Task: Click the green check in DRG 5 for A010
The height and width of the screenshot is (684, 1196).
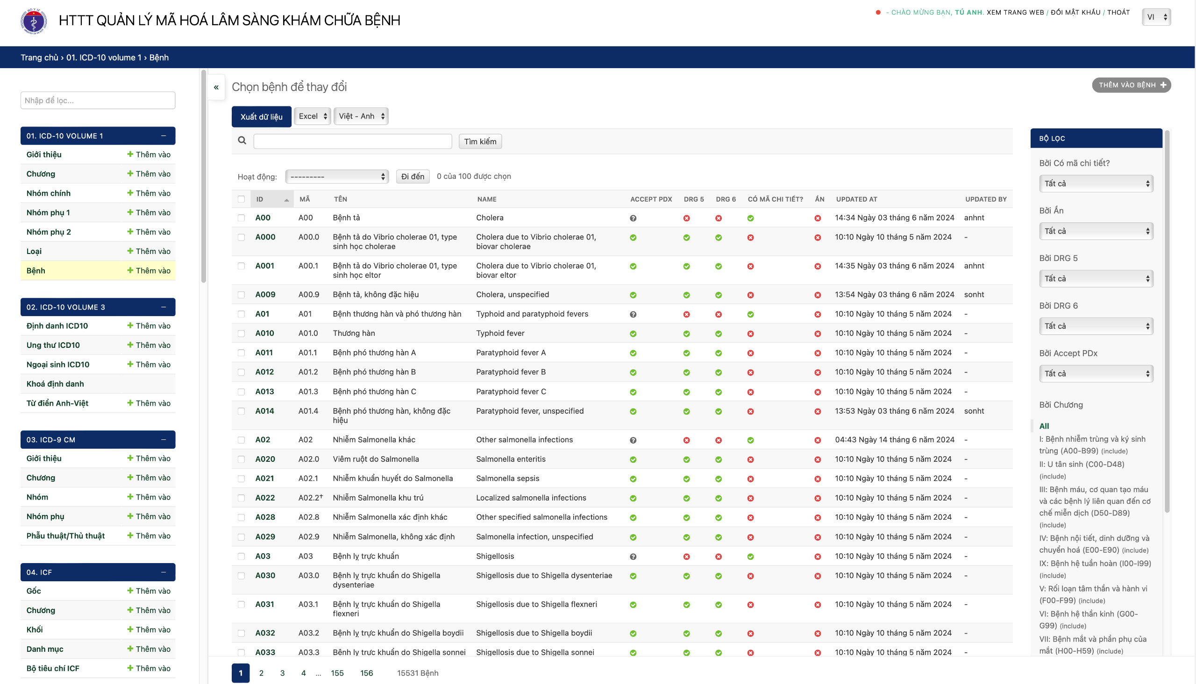Action: coord(686,333)
